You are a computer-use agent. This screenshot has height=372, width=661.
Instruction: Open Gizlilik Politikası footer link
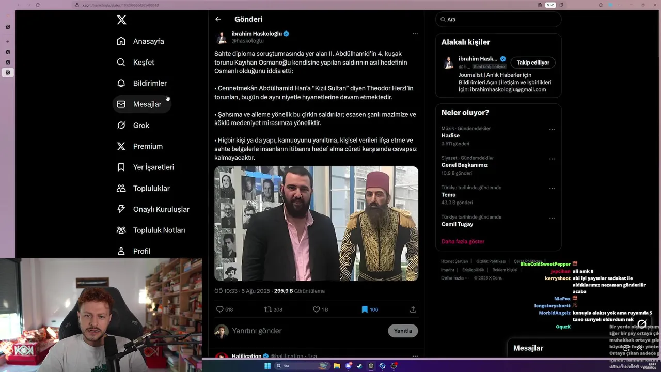click(x=491, y=261)
